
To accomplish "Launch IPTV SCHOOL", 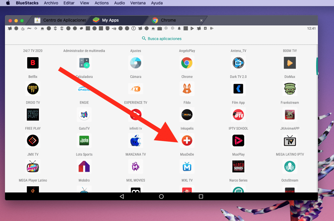I will tap(238, 115).
